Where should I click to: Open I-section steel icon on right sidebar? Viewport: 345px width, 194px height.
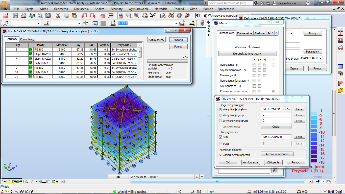coord(340,33)
